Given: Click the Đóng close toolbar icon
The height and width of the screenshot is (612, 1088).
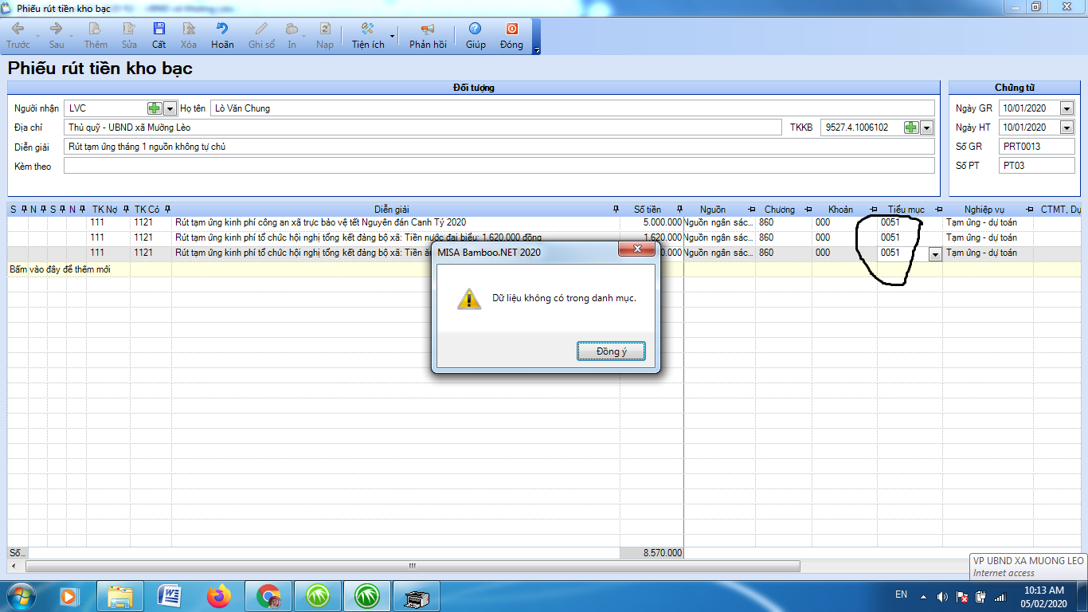Looking at the screenshot, I should (x=511, y=29).
